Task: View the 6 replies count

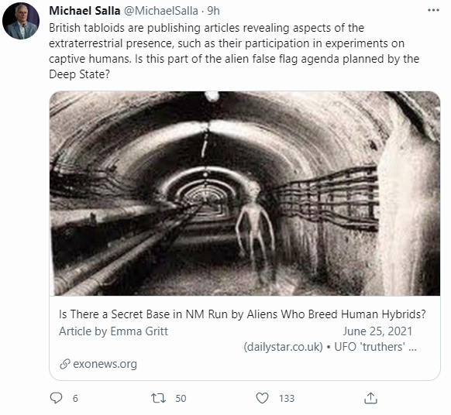Action: tap(75, 398)
